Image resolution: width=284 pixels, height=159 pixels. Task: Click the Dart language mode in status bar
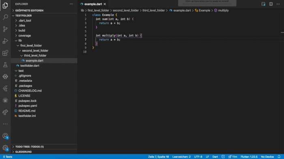[x=215, y=157]
